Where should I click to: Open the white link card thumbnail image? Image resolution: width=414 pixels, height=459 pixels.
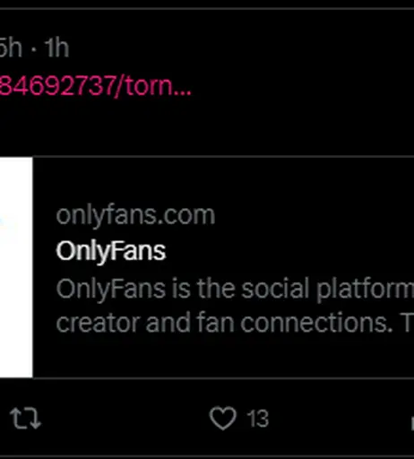(x=16, y=267)
